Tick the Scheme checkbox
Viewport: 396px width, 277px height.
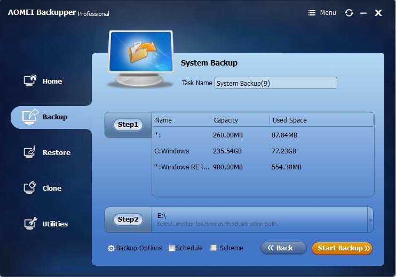[x=213, y=248]
